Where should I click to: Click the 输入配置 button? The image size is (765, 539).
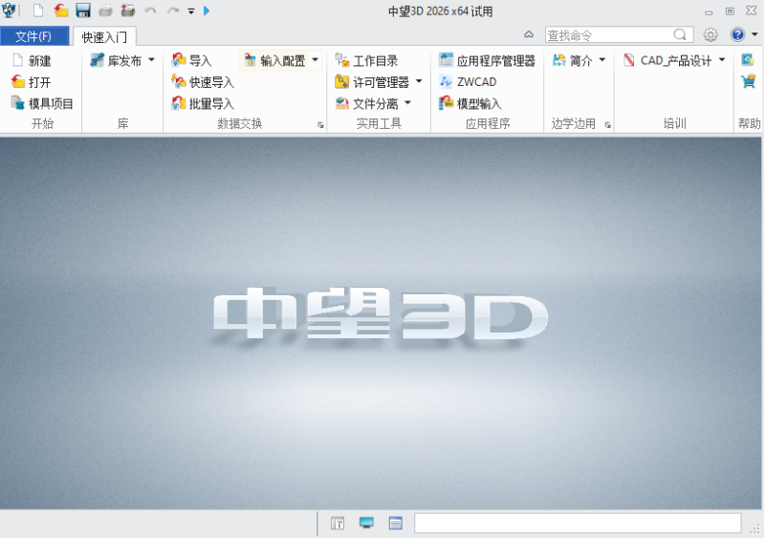tap(274, 60)
